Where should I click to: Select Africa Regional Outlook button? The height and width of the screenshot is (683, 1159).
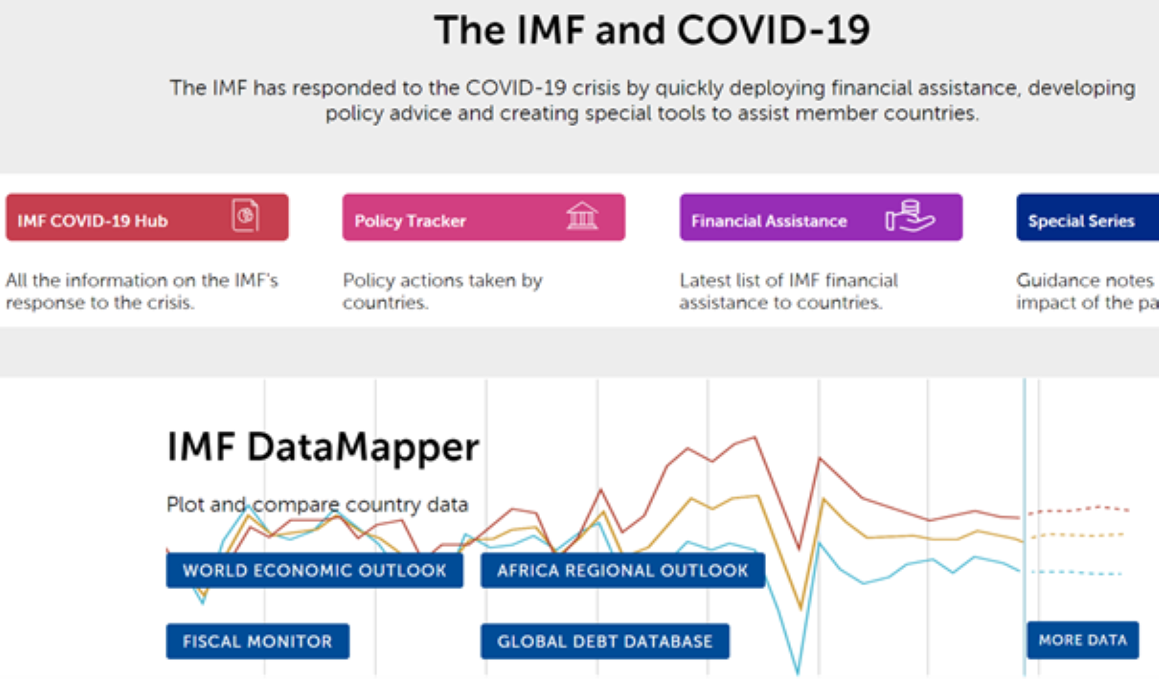[x=622, y=571]
